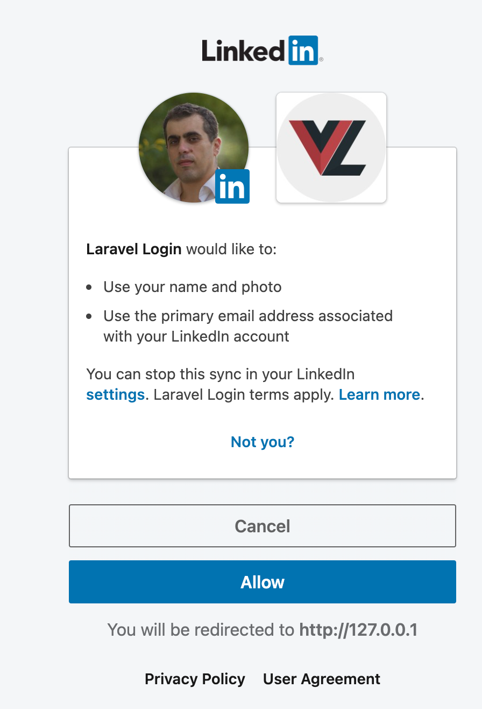Click the LinkedIn logo at the top
This screenshot has height=709, width=482.
click(x=263, y=51)
